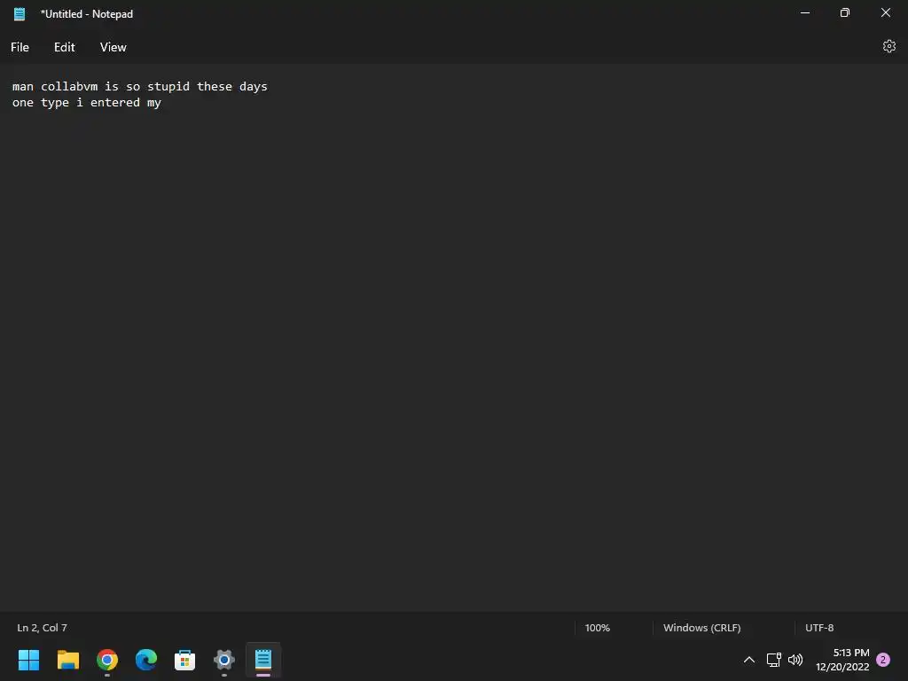Click "Windows (CRLF)" in status bar
The width and height of the screenshot is (908, 681).
(702, 628)
